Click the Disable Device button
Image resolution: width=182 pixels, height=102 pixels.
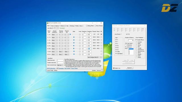[128, 63]
